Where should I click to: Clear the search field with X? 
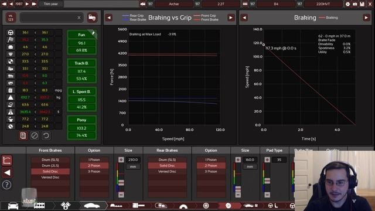tap(79, 18)
